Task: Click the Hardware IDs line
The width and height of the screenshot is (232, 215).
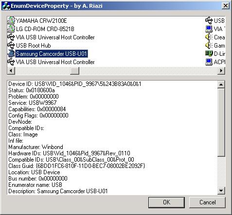Action: (69, 153)
